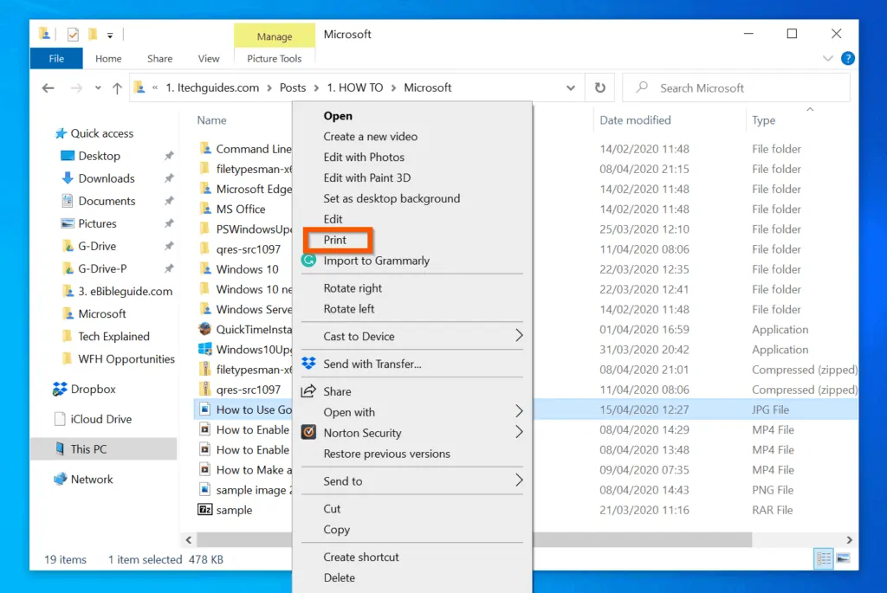The height and width of the screenshot is (593, 887).
Task: Click Set as desktop background
Action: pyautogui.click(x=392, y=198)
